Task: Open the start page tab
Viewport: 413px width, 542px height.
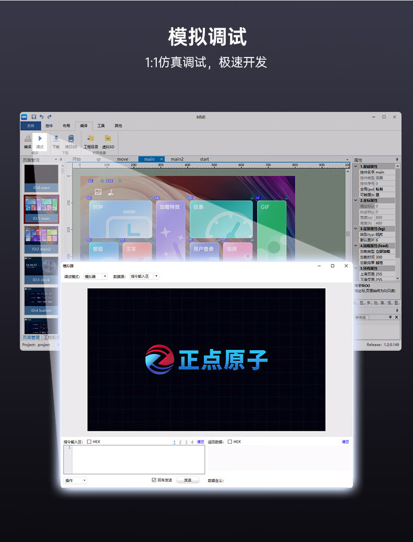Action: (204, 159)
